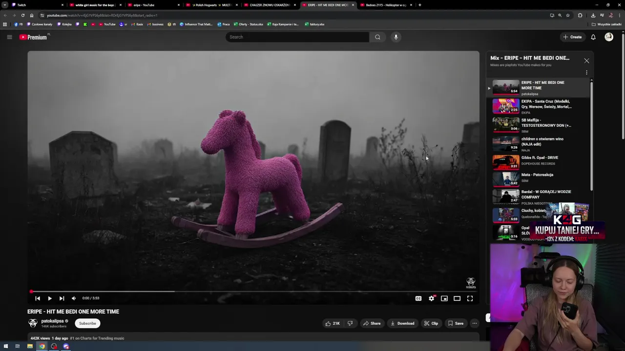
Task: Open the Windows Start menu
Action: (x=6, y=346)
